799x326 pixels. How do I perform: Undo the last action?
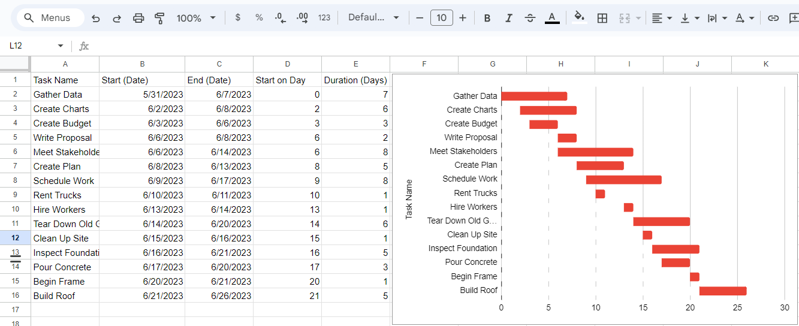[95, 18]
